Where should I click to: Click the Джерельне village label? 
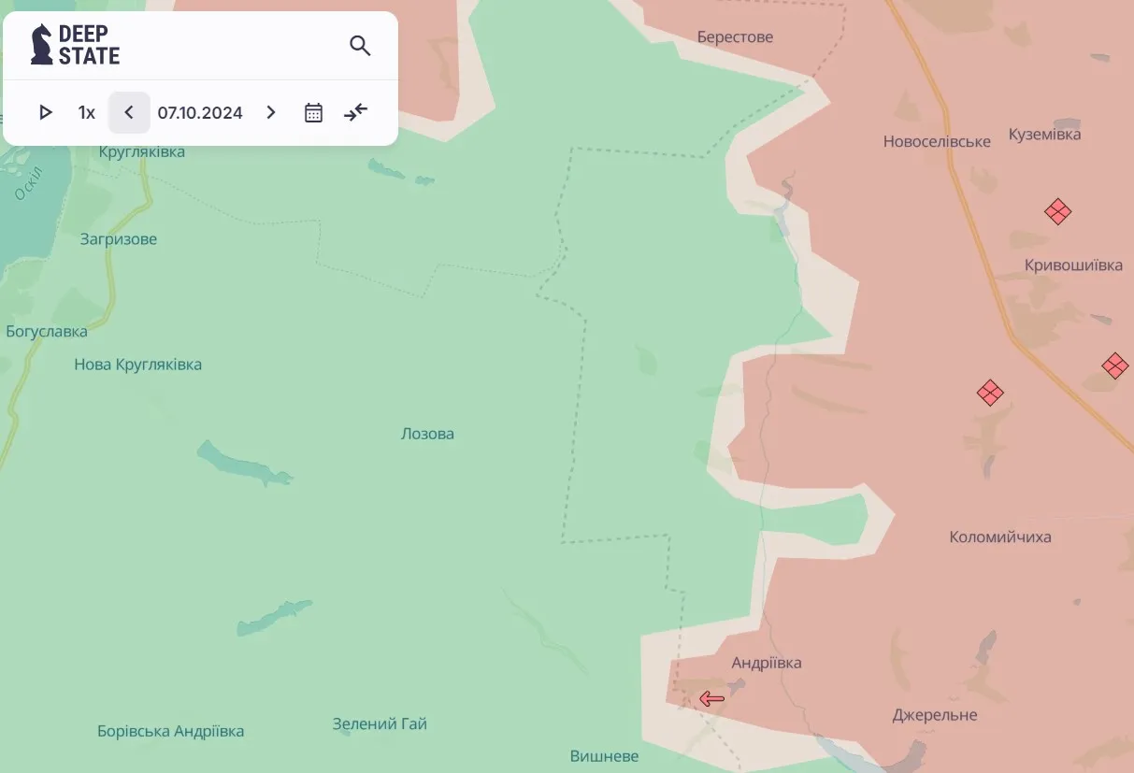[x=935, y=715]
